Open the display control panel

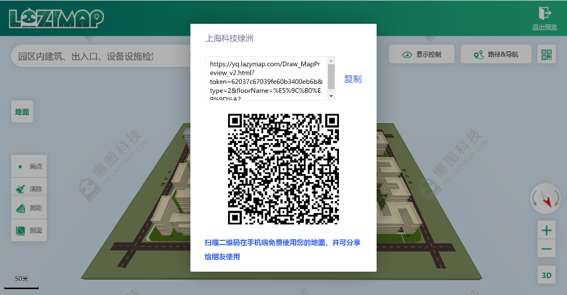[422, 54]
